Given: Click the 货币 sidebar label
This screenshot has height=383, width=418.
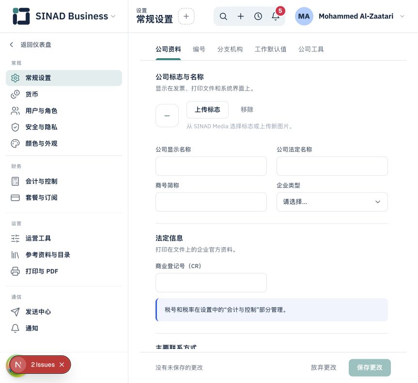Looking at the screenshot, I should tap(31, 94).
